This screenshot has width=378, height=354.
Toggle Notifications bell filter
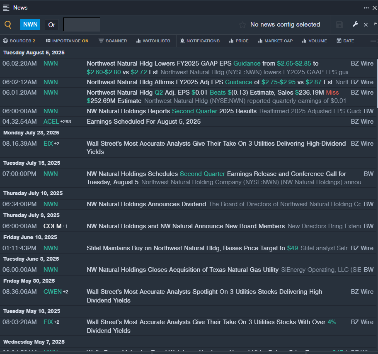point(200,41)
